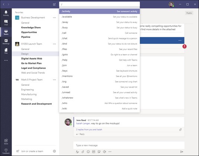Select the /available command

coord(100,17)
